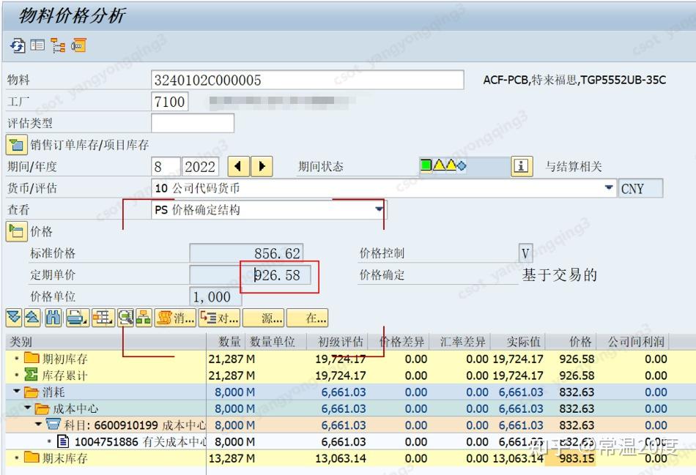Click the 销售订单库存/项目库存 button

tap(12, 143)
